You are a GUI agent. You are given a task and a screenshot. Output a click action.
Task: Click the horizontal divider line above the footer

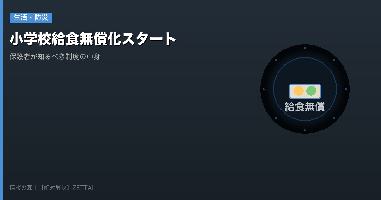190,181
